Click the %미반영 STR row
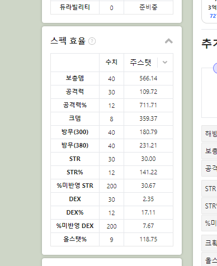 pos(112,186)
